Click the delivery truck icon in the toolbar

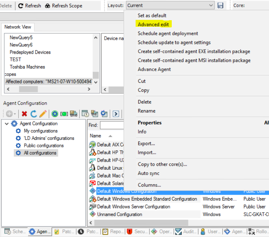pyautogui.click(x=74, y=114)
